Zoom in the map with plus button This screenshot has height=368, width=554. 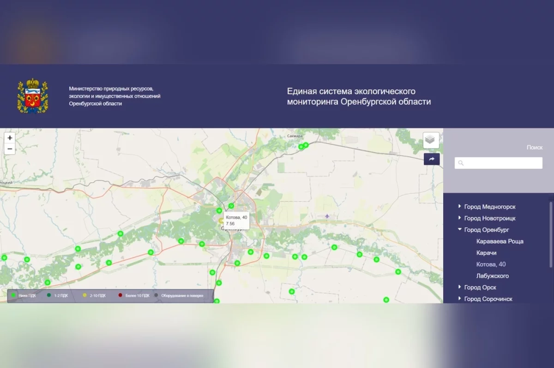[x=10, y=138]
